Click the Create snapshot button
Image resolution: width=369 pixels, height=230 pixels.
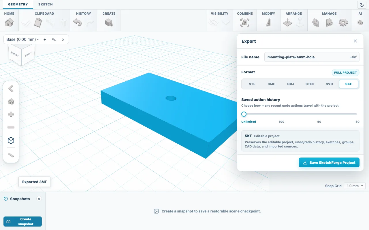click(x=22, y=221)
